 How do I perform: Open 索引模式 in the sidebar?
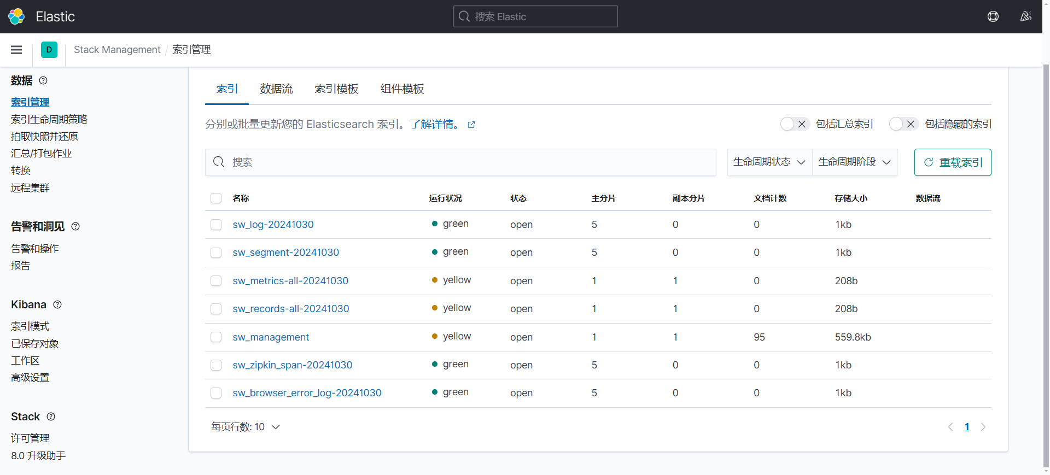coord(30,326)
